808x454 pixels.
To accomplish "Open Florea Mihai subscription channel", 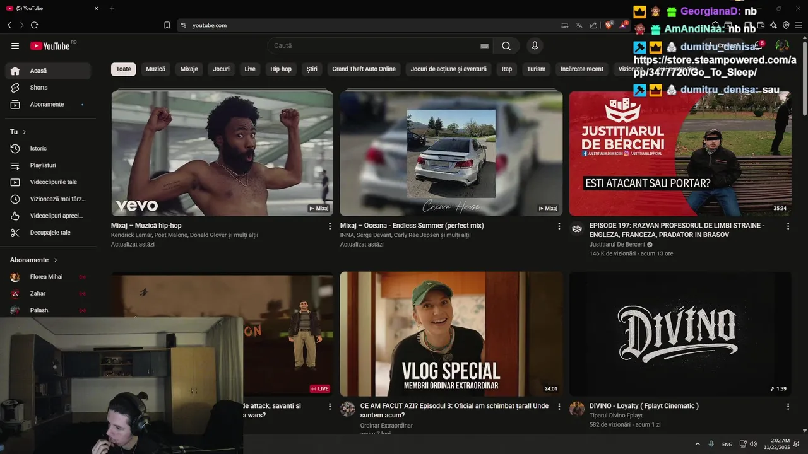I will 47,277.
